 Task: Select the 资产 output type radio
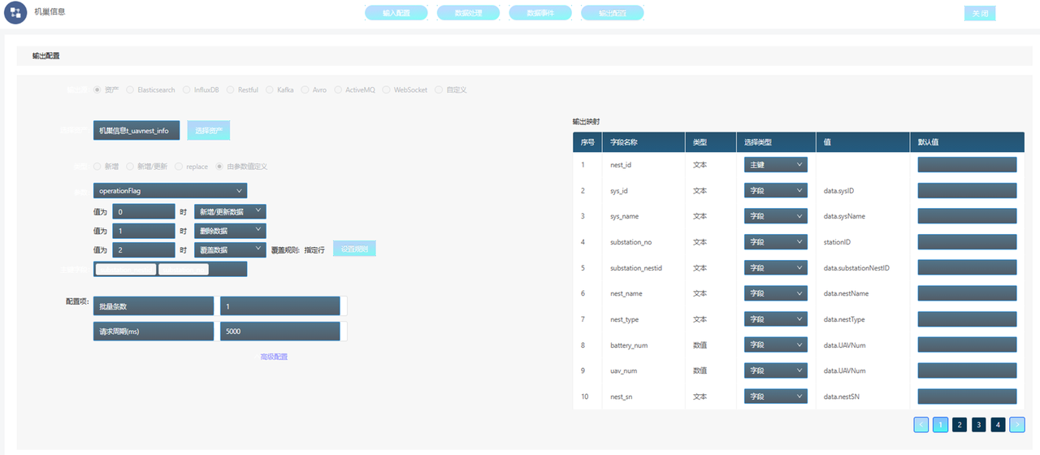click(97, 89)
